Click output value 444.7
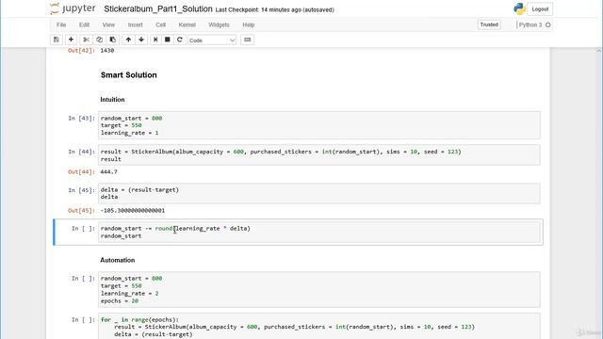 (109, 171)
